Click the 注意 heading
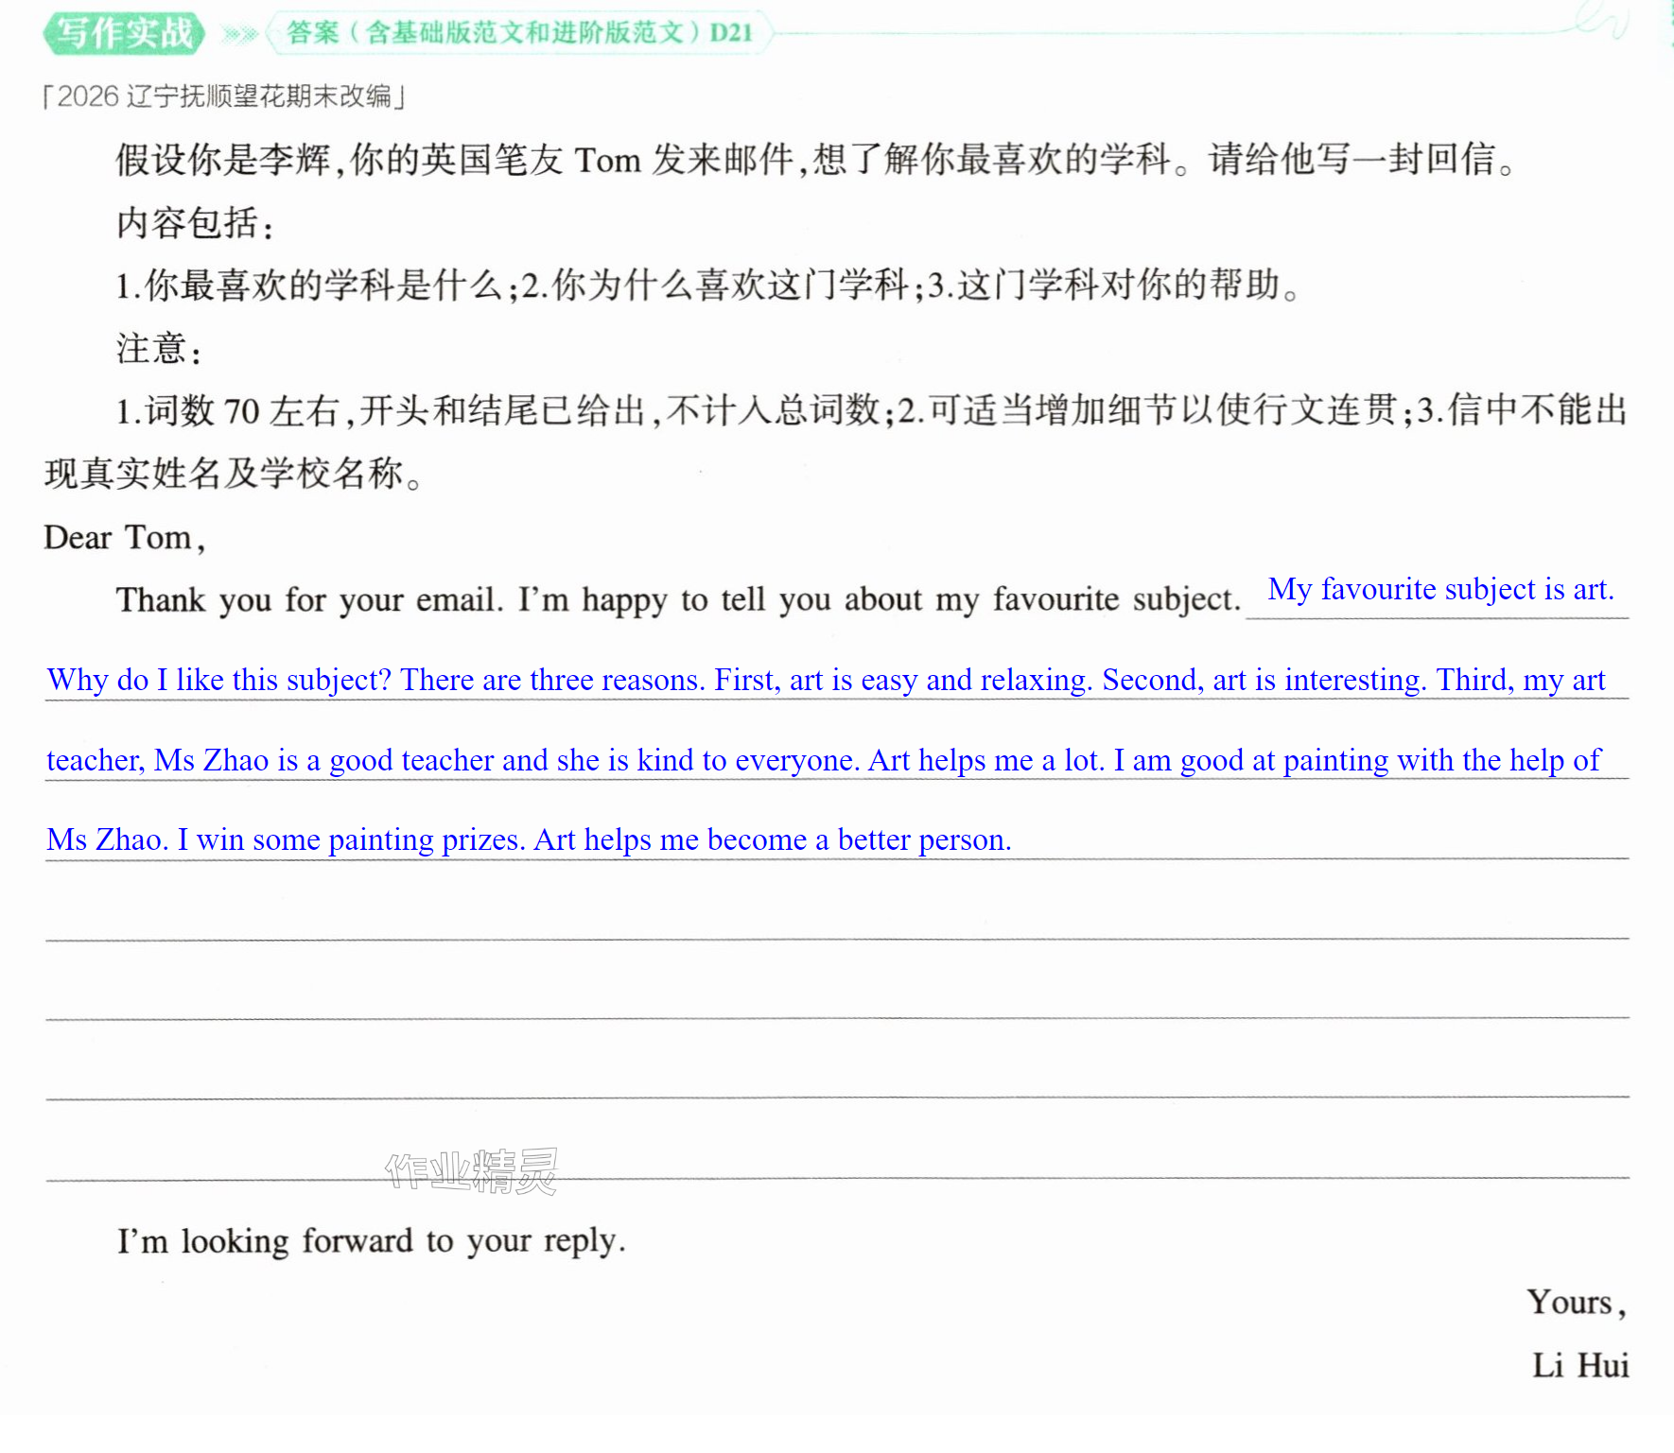This screenshot has height=1453, width=1674. click(x=158, y=349)
